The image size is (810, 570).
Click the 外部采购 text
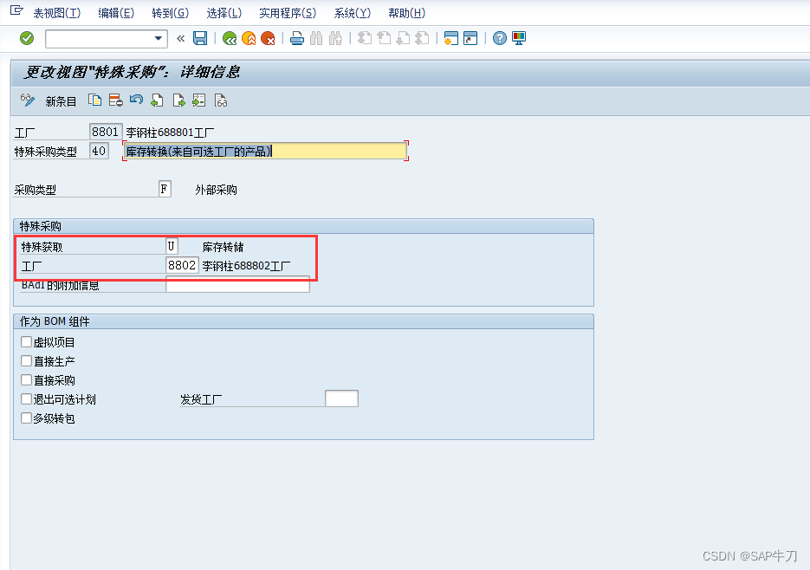[x=216, y=191]
